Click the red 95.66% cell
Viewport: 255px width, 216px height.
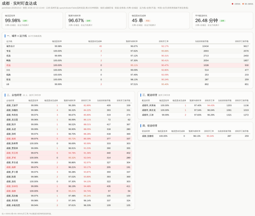click(165, 51)
